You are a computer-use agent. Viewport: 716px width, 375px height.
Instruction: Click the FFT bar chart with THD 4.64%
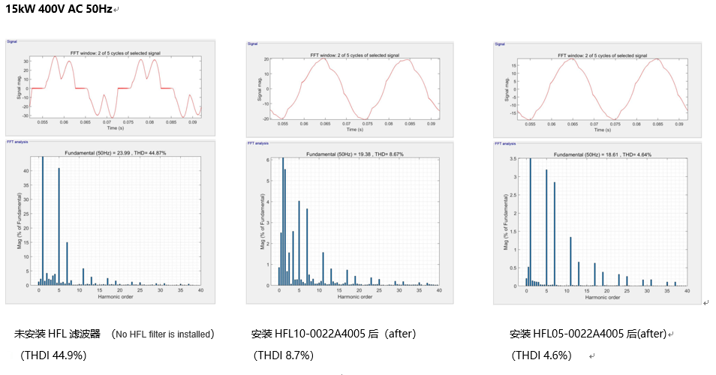[600, 223]
